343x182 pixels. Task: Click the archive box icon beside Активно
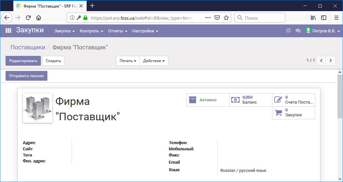(193, 100)
